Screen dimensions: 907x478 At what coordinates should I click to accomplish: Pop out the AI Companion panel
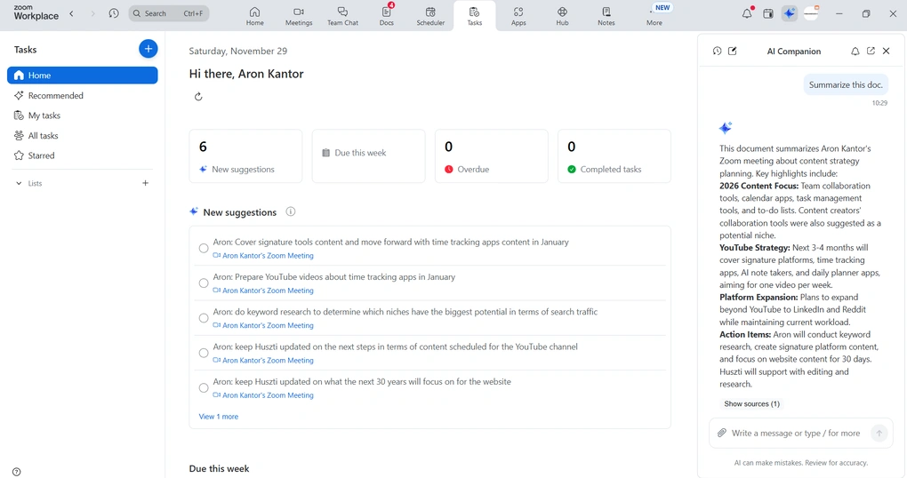[x=871, y=51]
